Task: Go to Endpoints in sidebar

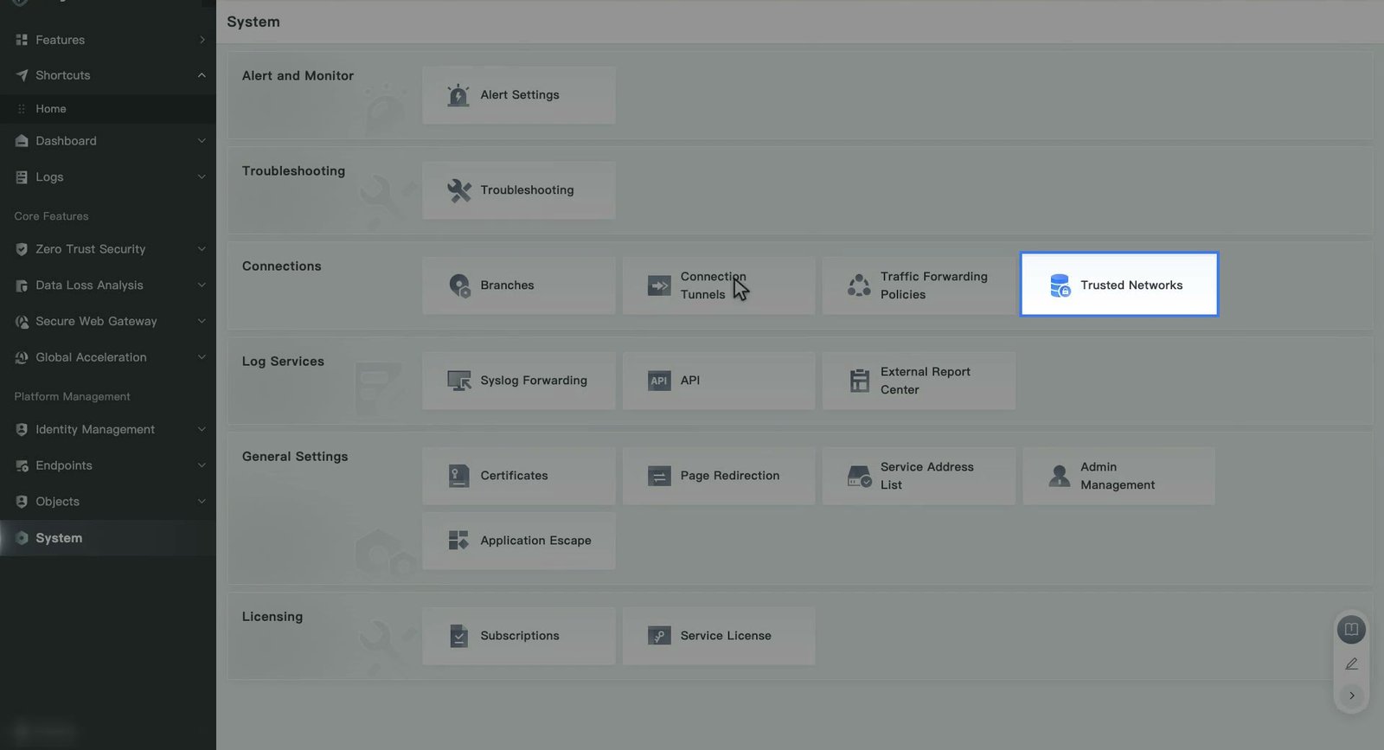Action: pos(108,465)
